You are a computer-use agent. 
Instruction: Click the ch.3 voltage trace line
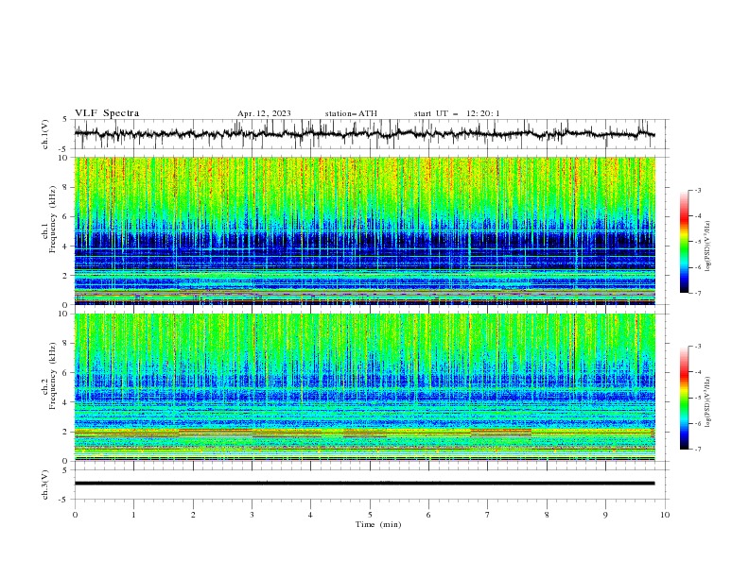click(x=364, y=484)
